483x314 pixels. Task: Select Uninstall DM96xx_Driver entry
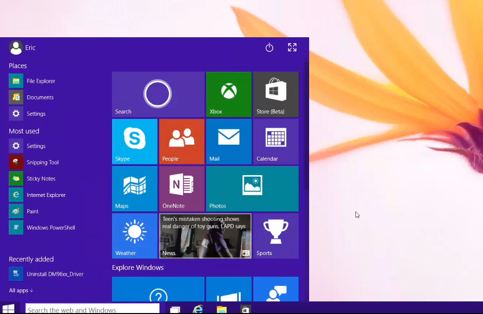46,274
